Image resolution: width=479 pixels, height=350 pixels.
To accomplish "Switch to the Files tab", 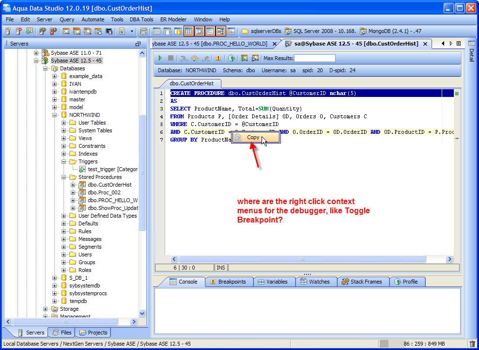I will (x=62, y=333).
